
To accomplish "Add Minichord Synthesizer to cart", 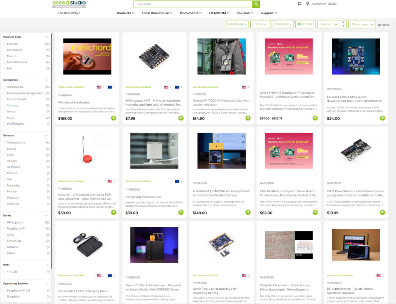I will click(x=113, y=118).
